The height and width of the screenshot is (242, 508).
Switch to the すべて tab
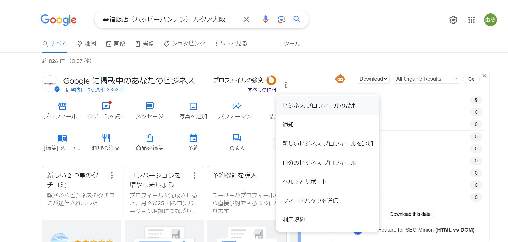click(x=55, y=44)
